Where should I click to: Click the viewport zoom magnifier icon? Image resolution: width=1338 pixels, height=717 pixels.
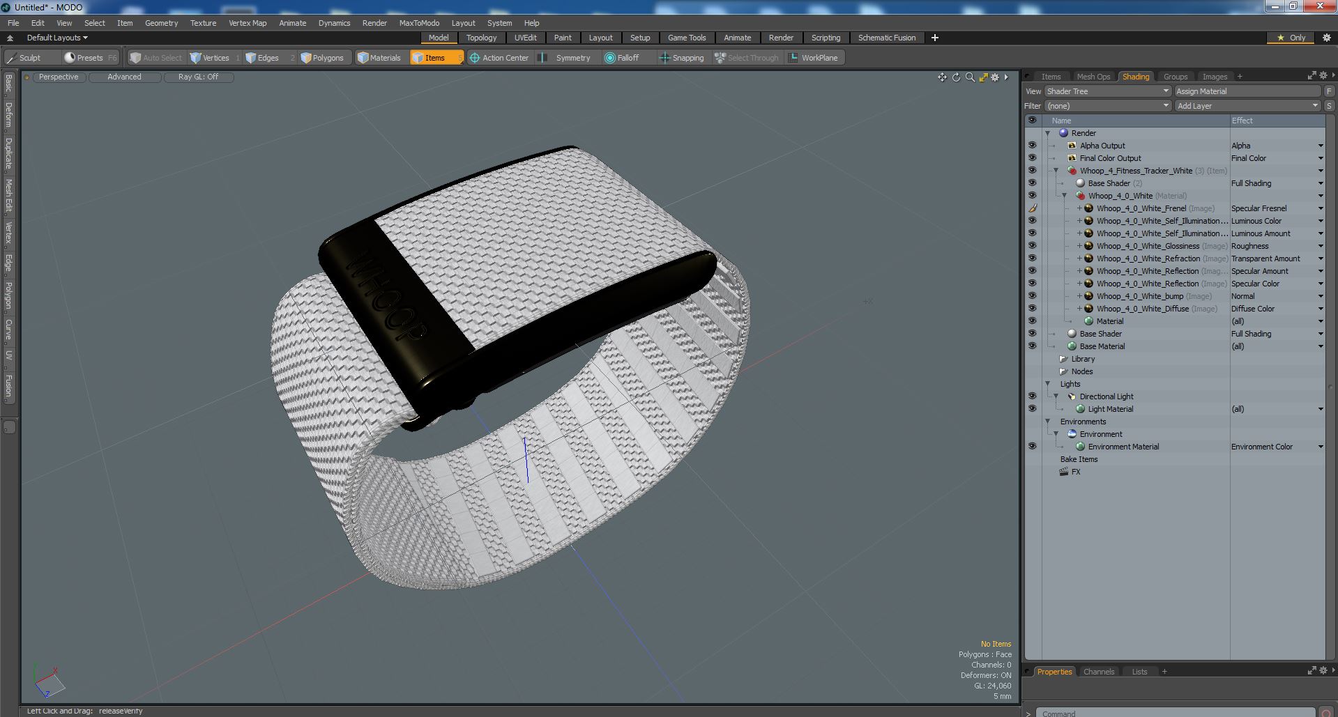click(x=970, y=77)
